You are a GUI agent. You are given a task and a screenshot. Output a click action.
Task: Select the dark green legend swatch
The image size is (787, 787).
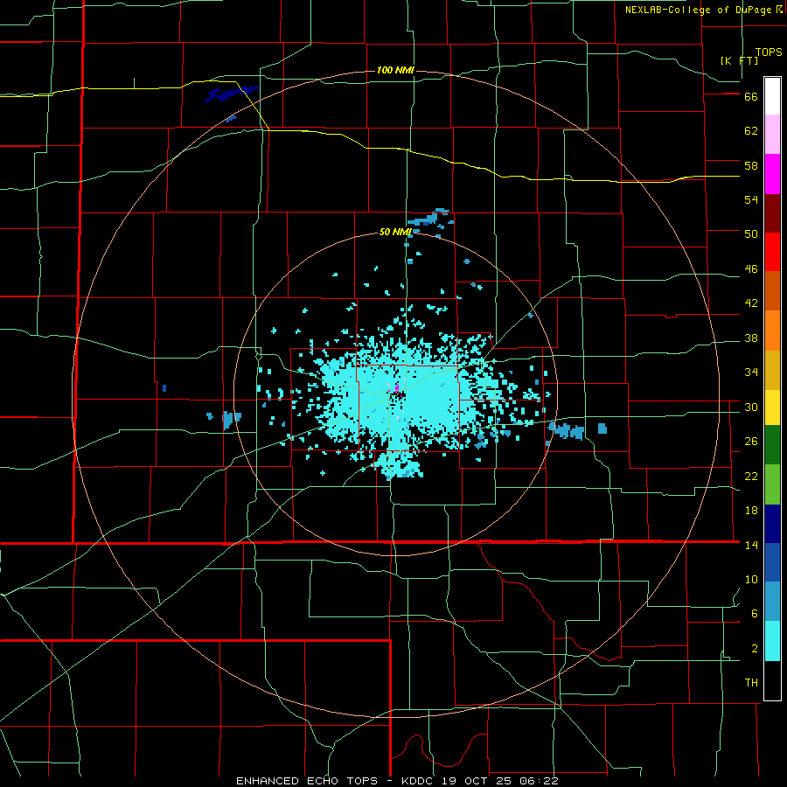pyautogui.click(x=772, y=444)
